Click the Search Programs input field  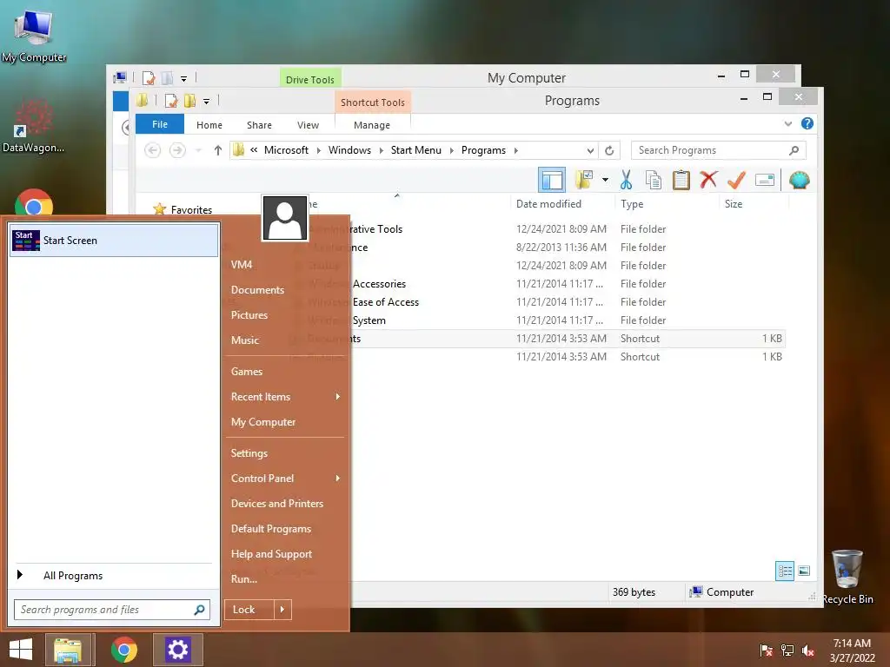(x=718, y=150)
